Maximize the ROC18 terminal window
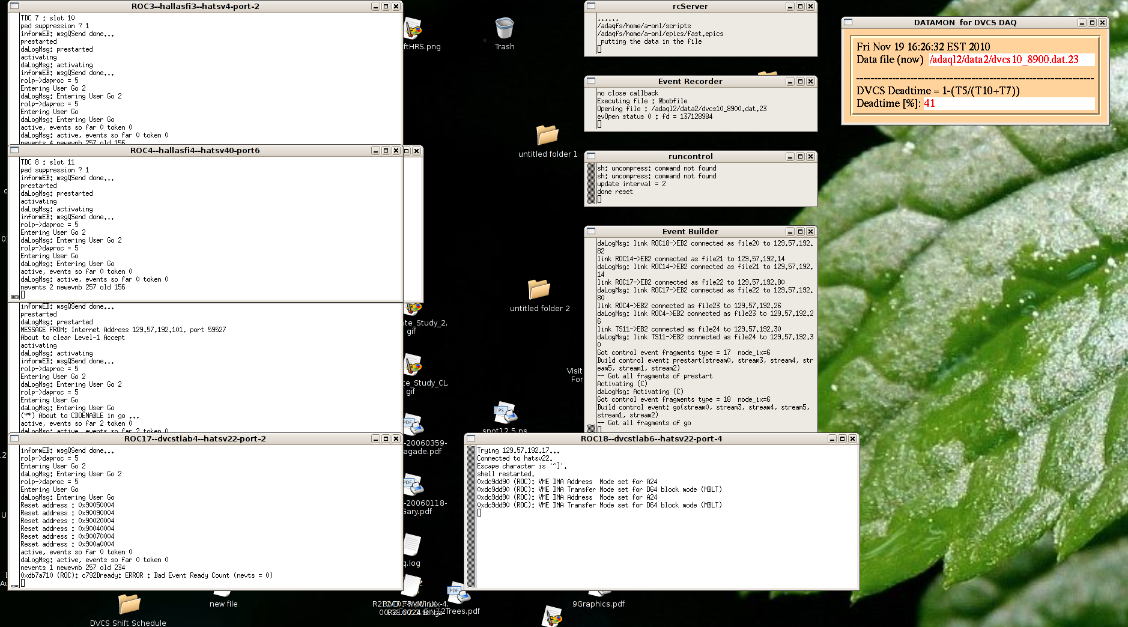The width and height of the screenshot is (1128, 627). tap(842, 438)
